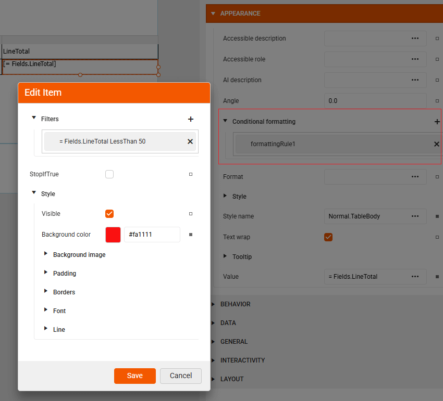Expand the BEHAVIOR section
The height and width of the screenshot is (401, 443).
coord(213,304)
